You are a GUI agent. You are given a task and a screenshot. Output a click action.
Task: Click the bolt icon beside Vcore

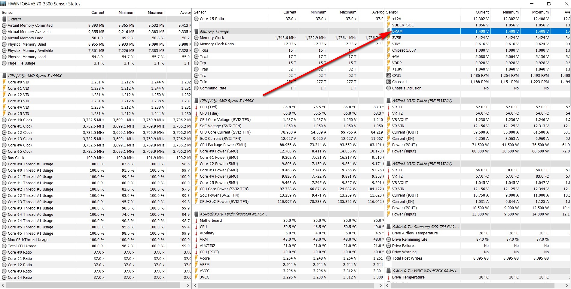point(196,258)
